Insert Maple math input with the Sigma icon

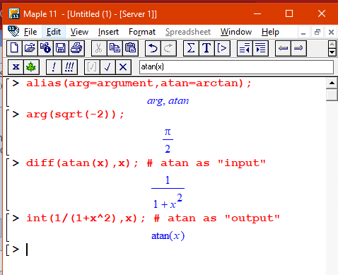point(191,48)
